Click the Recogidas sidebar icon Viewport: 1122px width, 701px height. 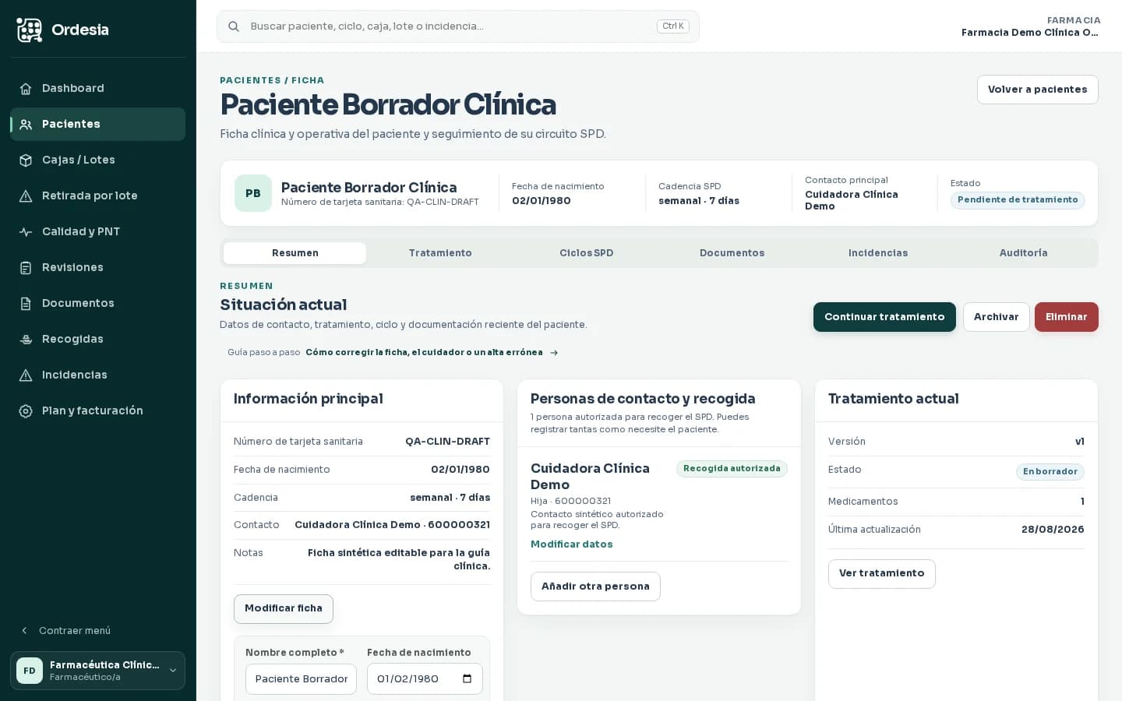(x=26, y=340)
